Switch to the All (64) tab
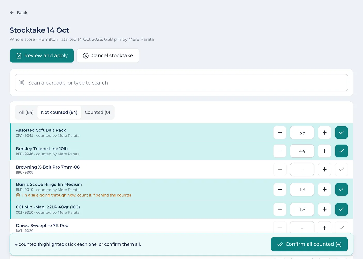Image resolution: width=363 pixels, height=259 pixels. 26,112
